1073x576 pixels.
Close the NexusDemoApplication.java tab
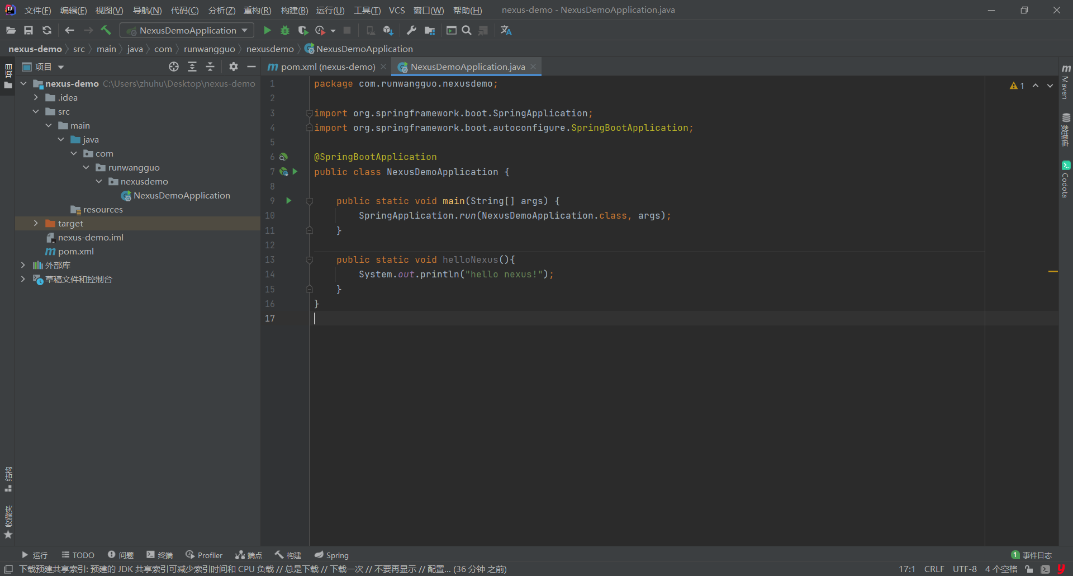[533, 67]
